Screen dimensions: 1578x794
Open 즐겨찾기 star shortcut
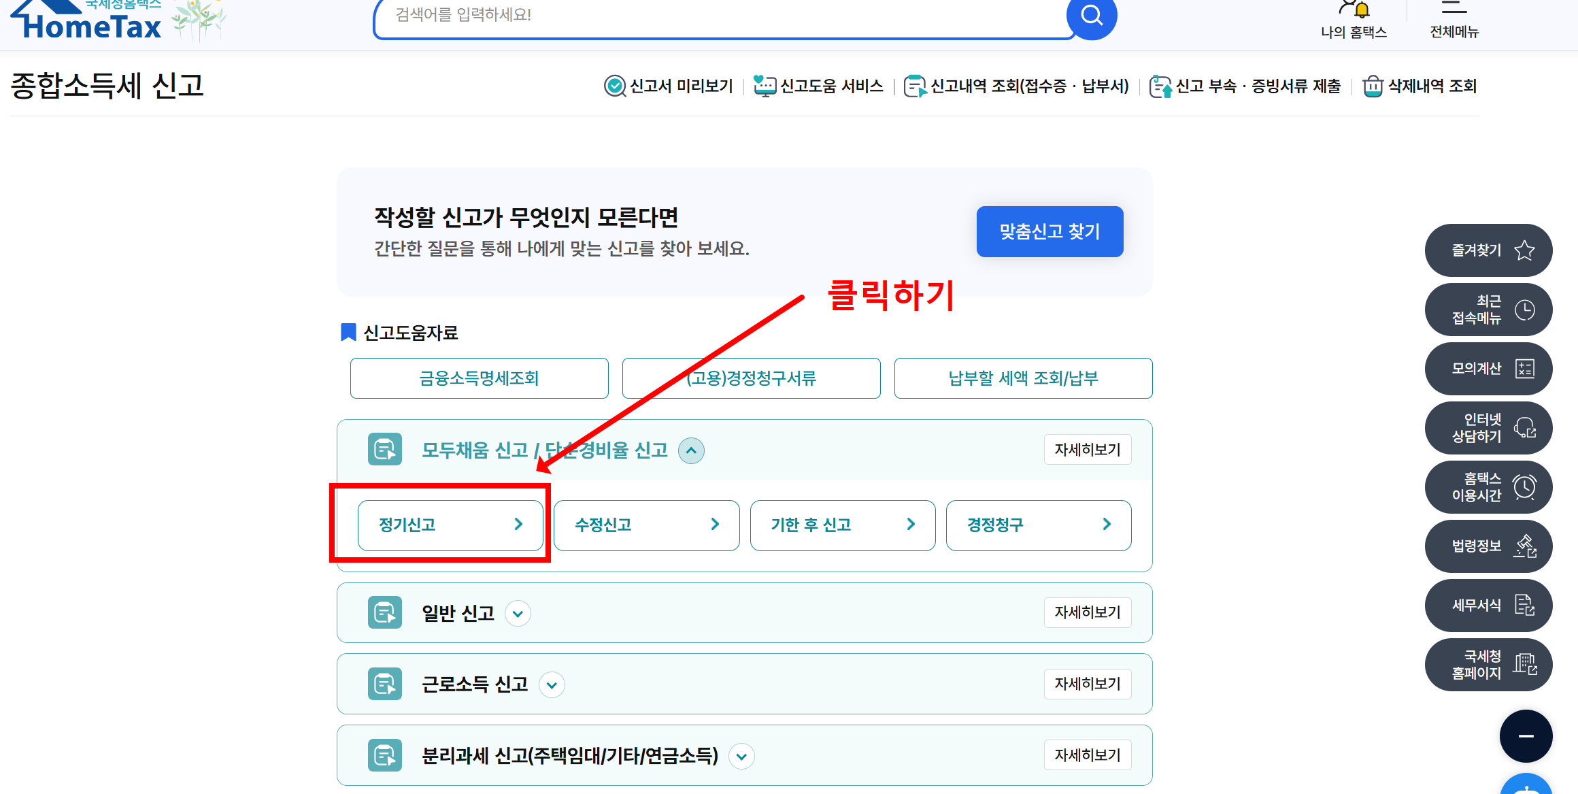tap(1488, 250)
